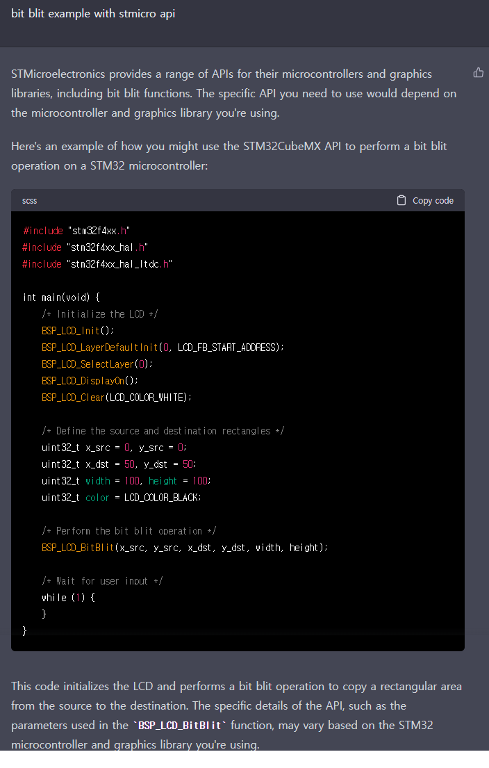Click the 'while (1) {' line
This screenshot has width=489, height=768.
[x=69, y=598]
